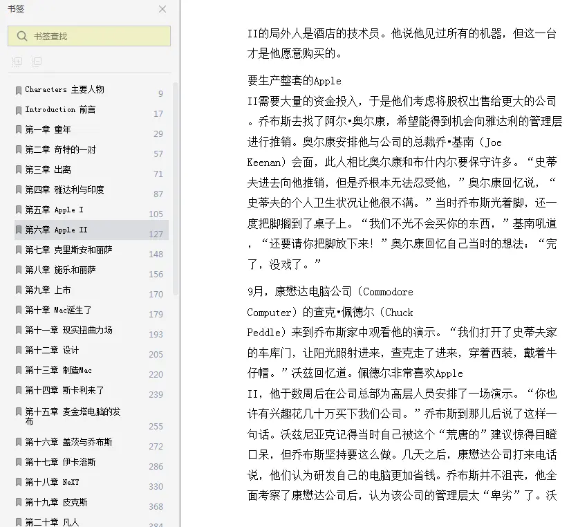
Task: Click the bookmarks panel vertical scrollbar
Action: pyautogui.click(x=176, y=189)
